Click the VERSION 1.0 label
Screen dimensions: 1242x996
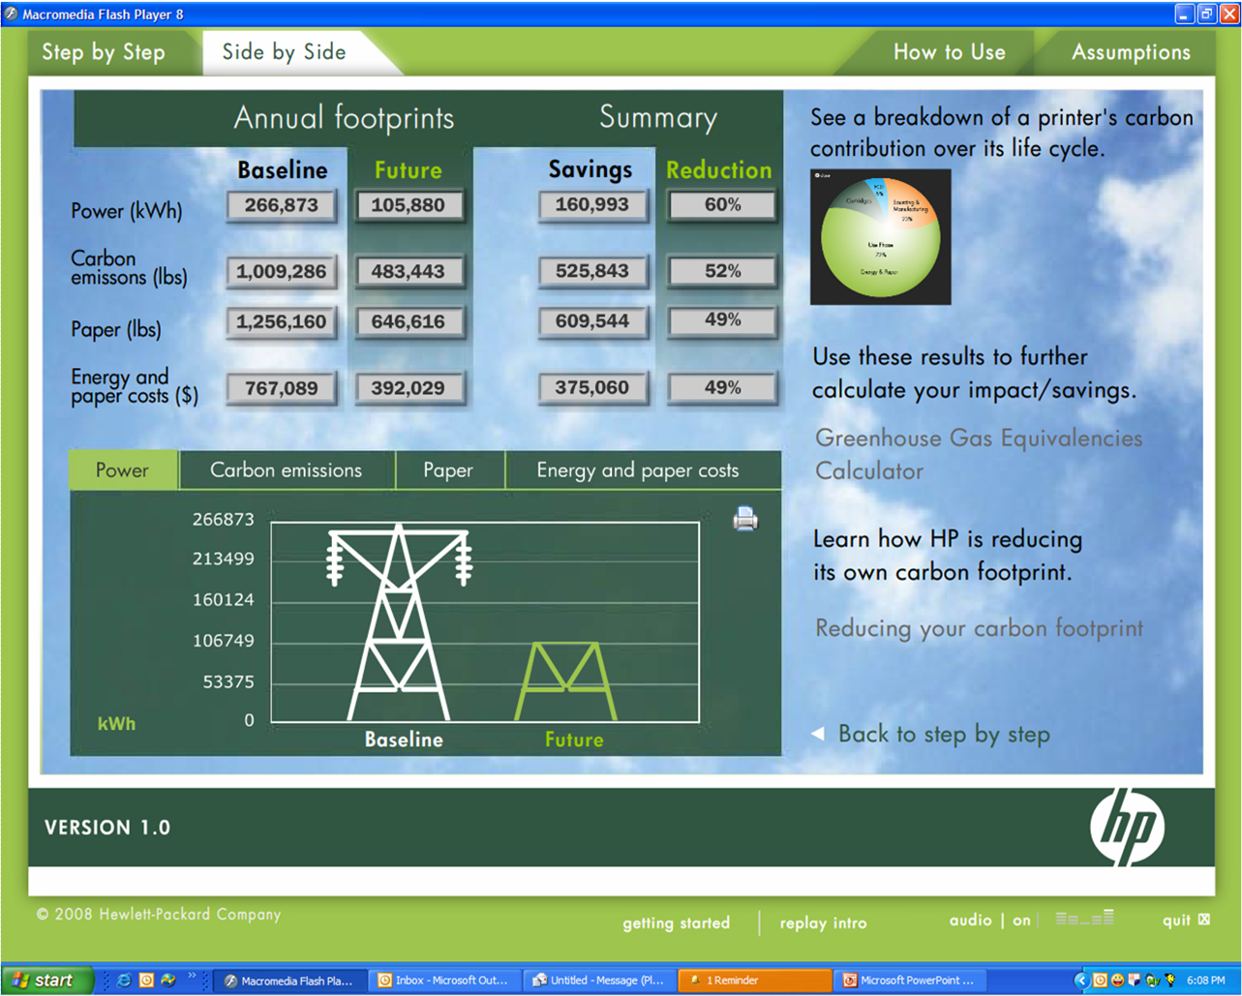(x=107, y=828)
